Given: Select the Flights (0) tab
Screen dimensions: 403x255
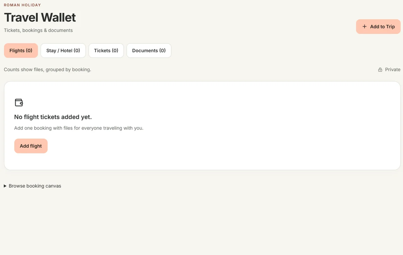Looking at the screenshot, I should (21, 51).
